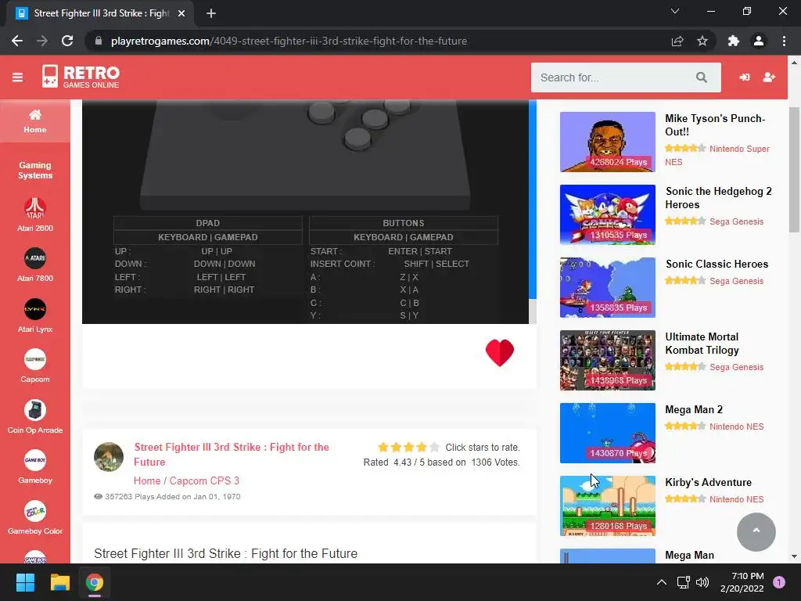Click the Chrome taskbar icon
The height and width of the screenshot is (601, 801).
coord(95,582)
